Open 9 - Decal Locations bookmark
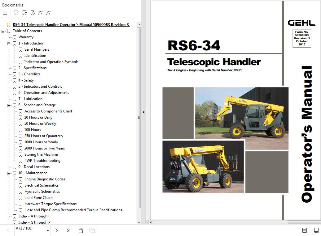The width and height of the screenshot is (321, 236). [x=34, y=167]
